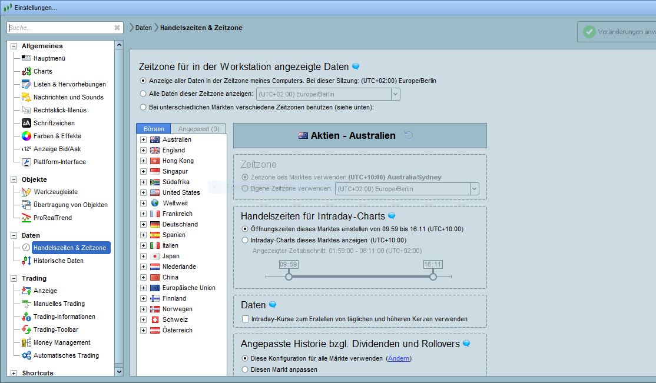Screen dimensions: 656x383
Task: Select Europäische Union in exchange list
Action: tap(189, 288)
